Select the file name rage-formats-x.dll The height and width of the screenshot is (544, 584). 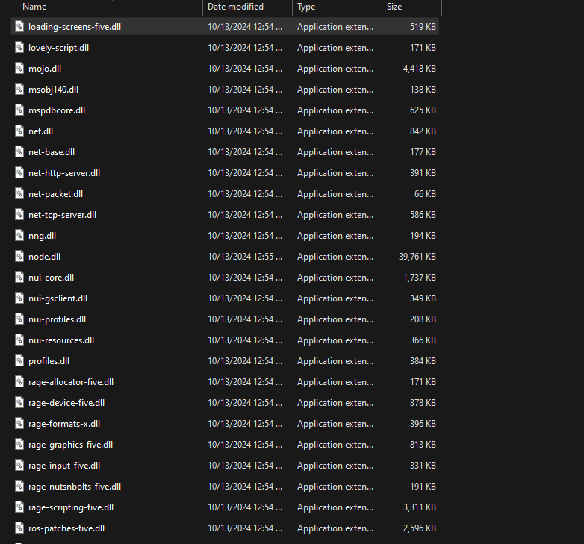coord(64,424)
